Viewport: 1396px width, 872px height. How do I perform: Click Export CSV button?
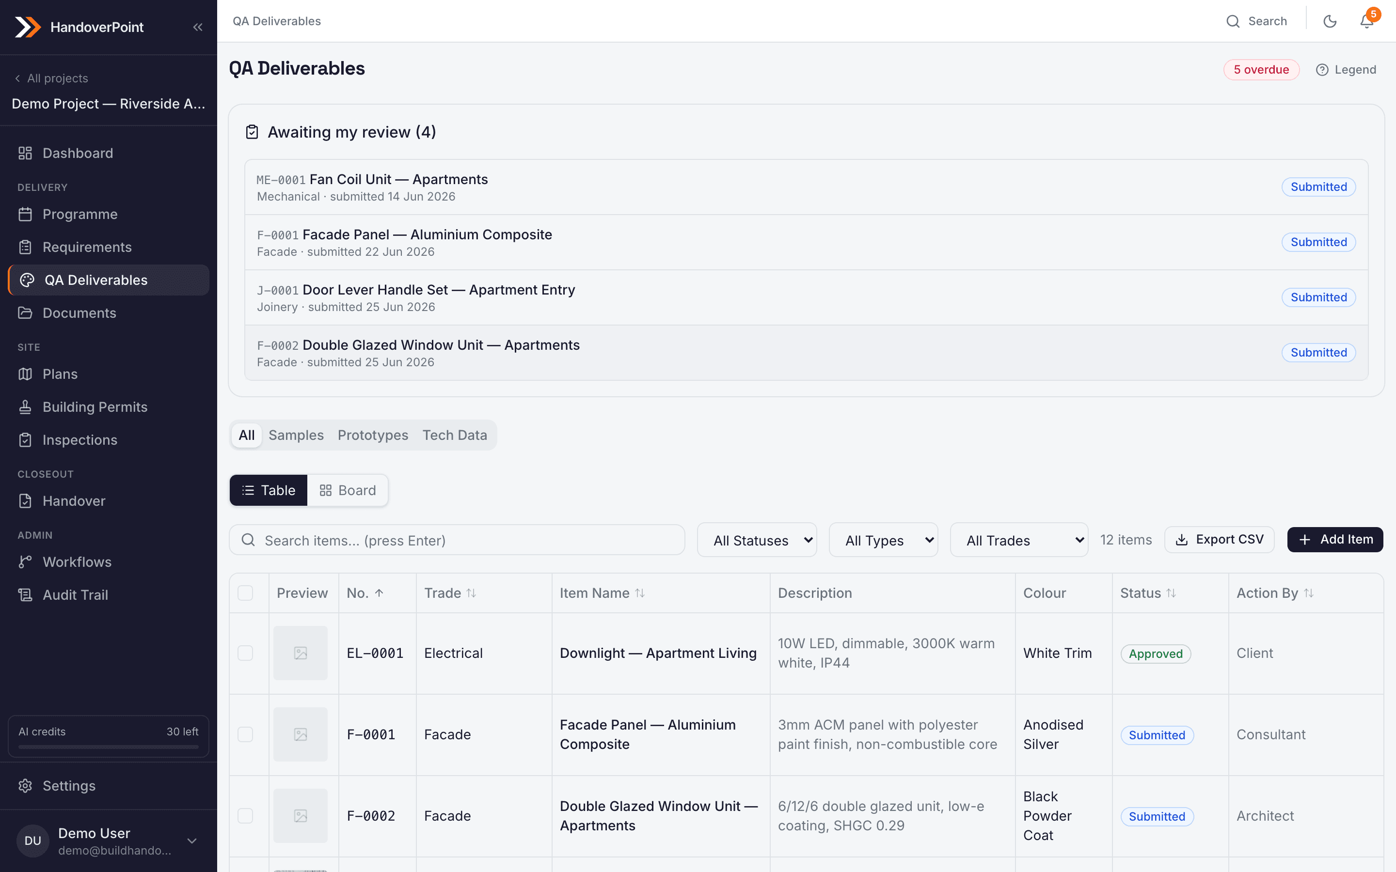[1219, 539]
